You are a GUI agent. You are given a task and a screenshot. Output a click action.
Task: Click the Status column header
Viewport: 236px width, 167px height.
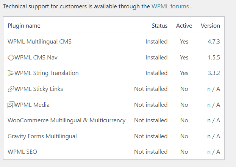click(x=159, y=26)
